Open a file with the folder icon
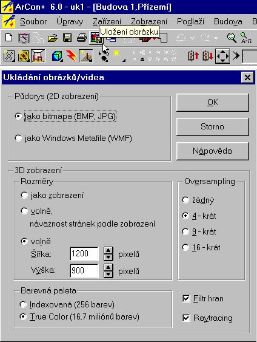257x342 pixels. pyautogui.click(x=53, y=38)
